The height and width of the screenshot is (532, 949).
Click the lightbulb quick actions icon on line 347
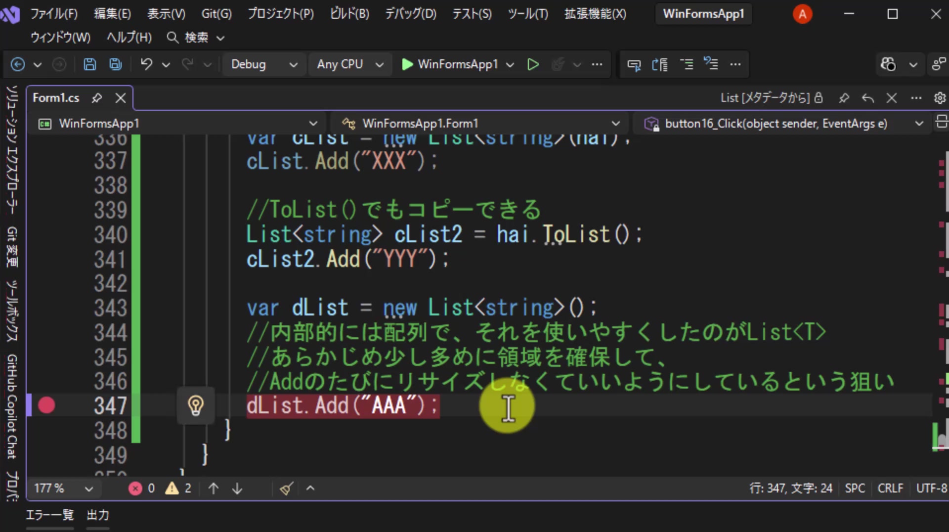tap(196, 405)
